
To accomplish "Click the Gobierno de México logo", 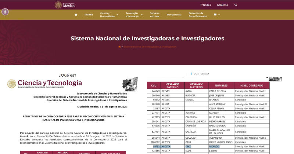I will 65,5.
